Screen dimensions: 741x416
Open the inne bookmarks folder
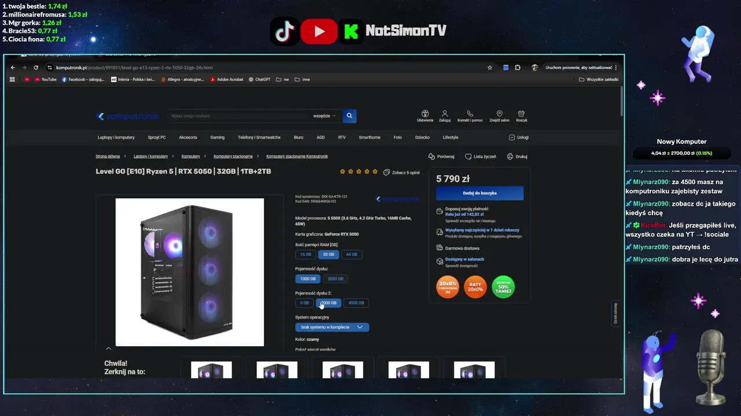pos(302,79)
